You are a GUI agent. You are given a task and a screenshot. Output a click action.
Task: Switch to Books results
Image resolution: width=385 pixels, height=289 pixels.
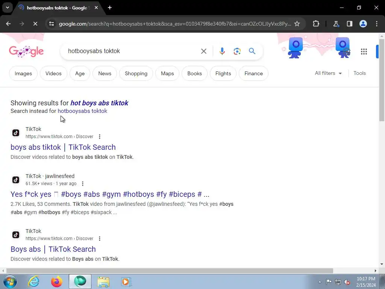194,73
